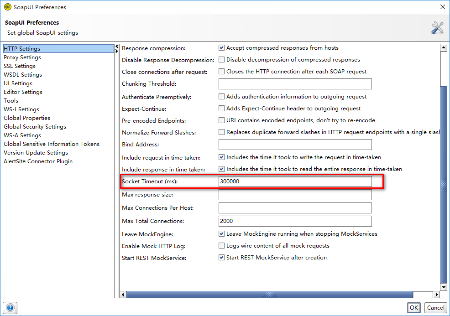Viewport: 450px width, 316px height.
Task: Click the Socket Timeout (ms) label
Action: point(150,181)
